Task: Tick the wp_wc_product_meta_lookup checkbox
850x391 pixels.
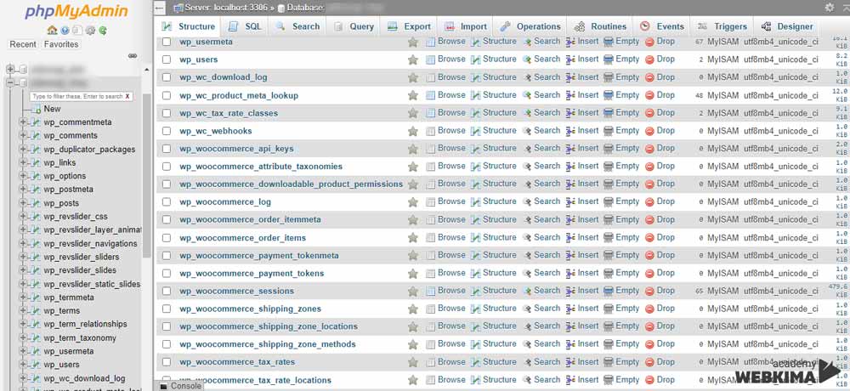Action: click(167, 95)
